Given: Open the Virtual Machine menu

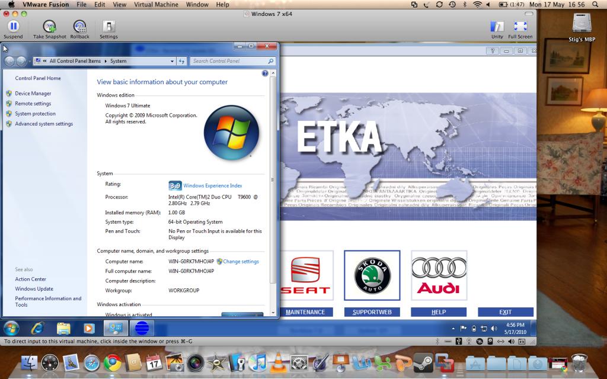Looking at the screenshot, I should (x=156, y=5).
